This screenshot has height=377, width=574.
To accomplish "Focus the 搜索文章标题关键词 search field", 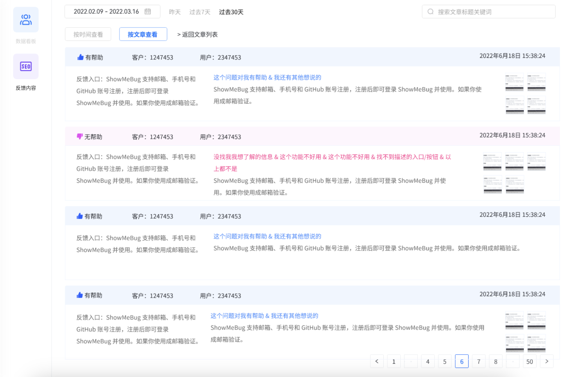I will [x=489, y=12].
